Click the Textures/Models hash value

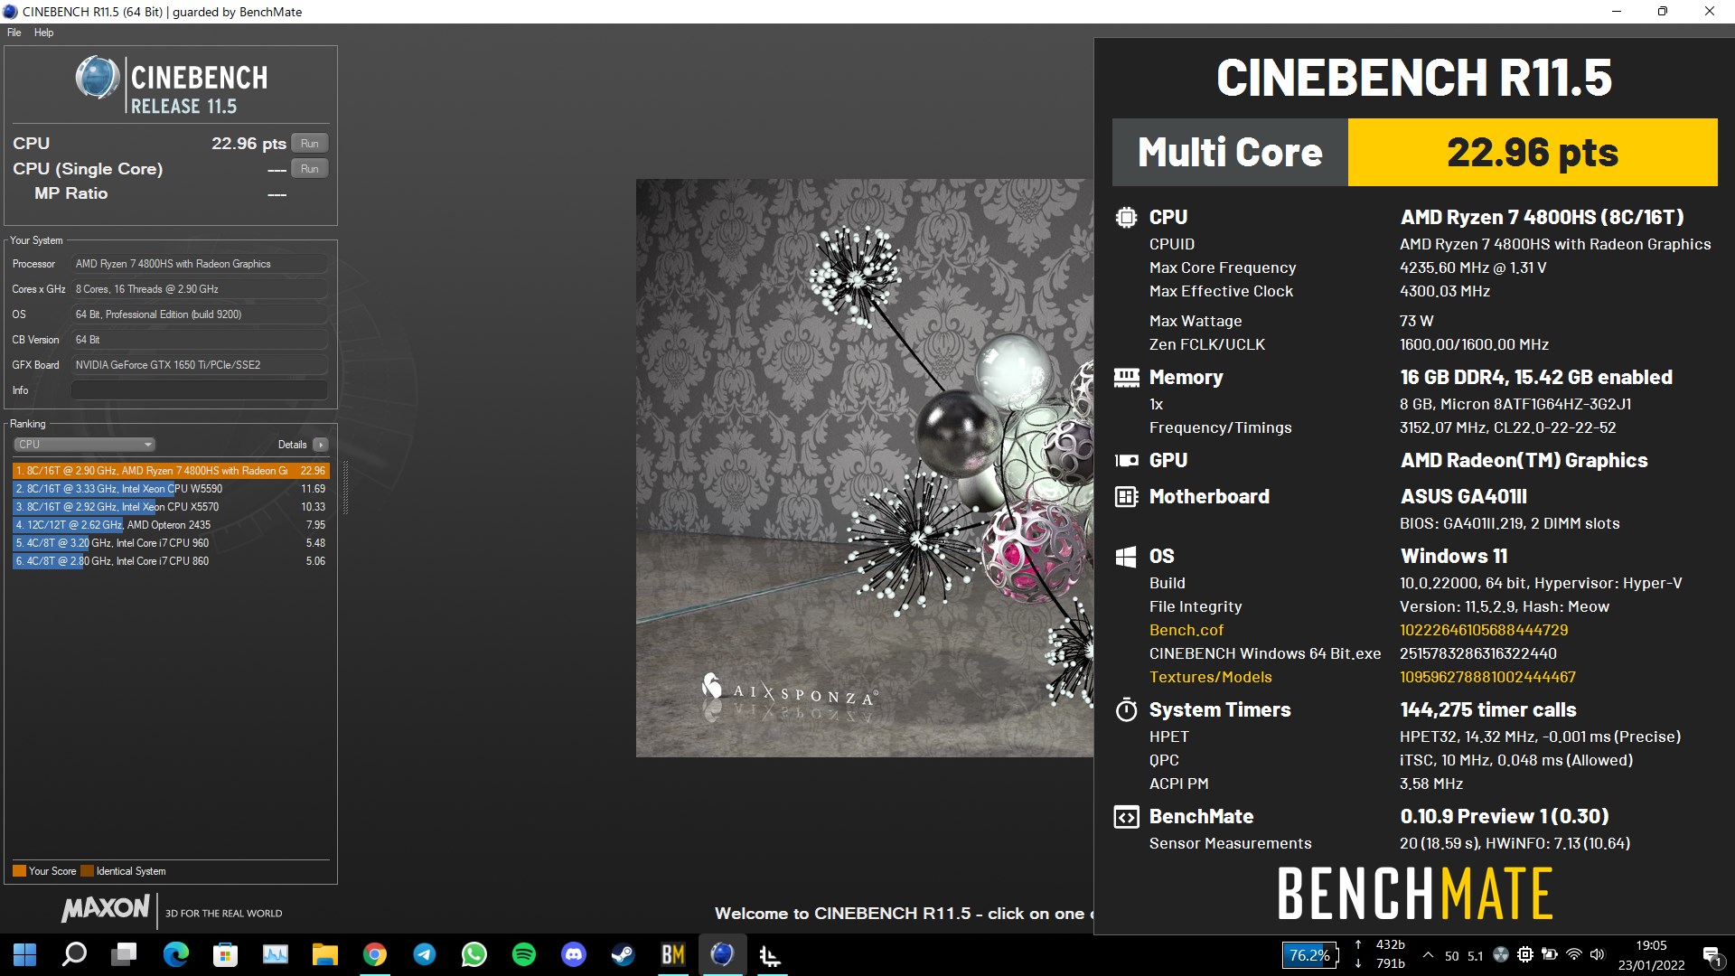coord(1487,677)
